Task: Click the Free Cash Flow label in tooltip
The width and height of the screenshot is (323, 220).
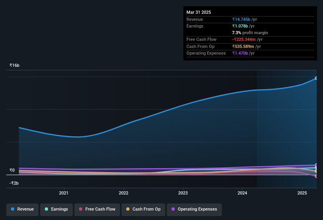Action: [201, 39]
